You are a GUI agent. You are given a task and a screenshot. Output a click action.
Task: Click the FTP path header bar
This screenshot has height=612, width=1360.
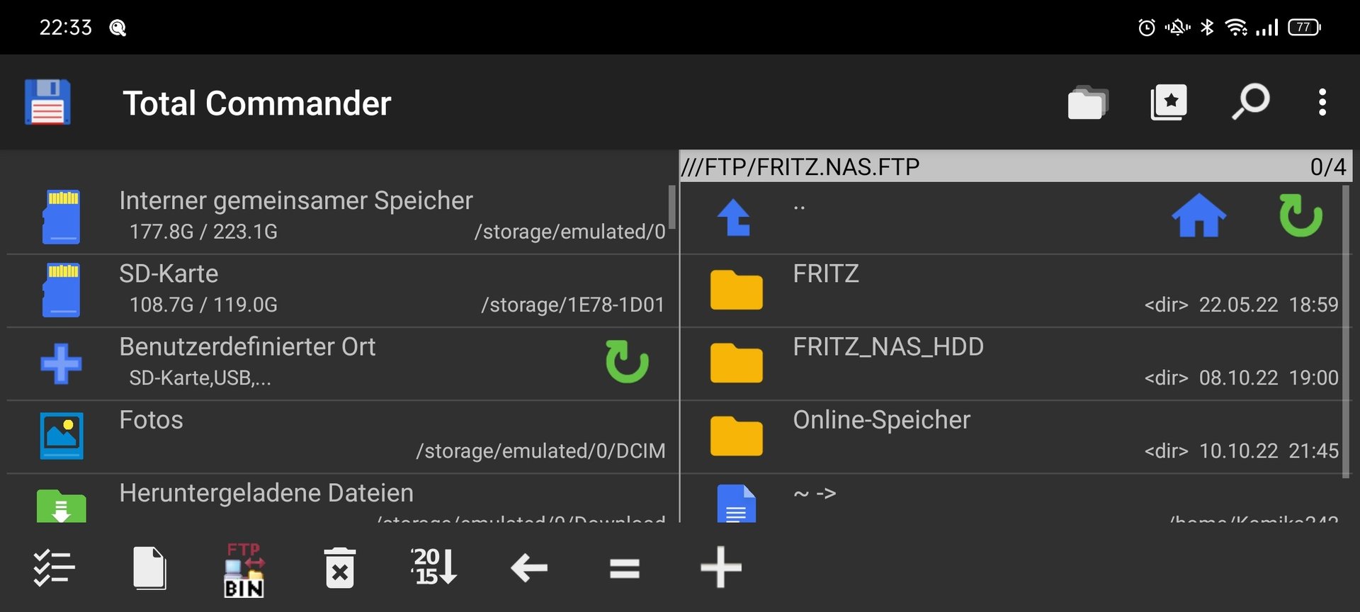point(992,167)
